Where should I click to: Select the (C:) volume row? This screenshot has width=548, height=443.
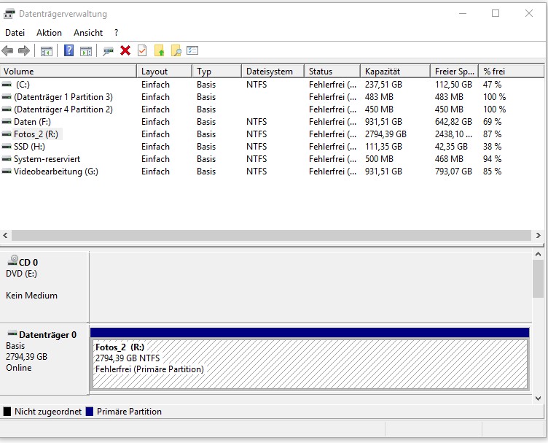pyautogui.click(x=272, y=85)
